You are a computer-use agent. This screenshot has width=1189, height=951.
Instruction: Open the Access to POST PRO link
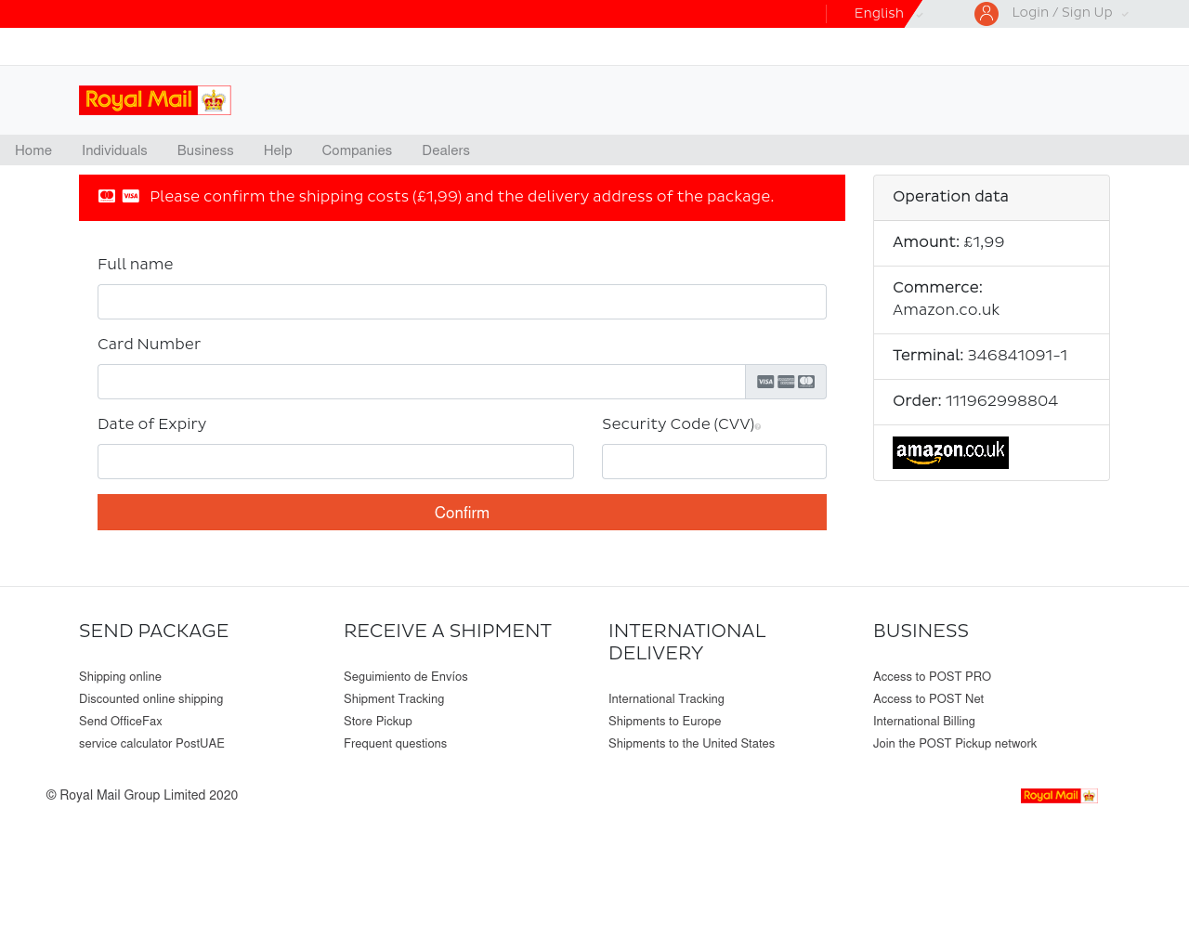(932, 677)
